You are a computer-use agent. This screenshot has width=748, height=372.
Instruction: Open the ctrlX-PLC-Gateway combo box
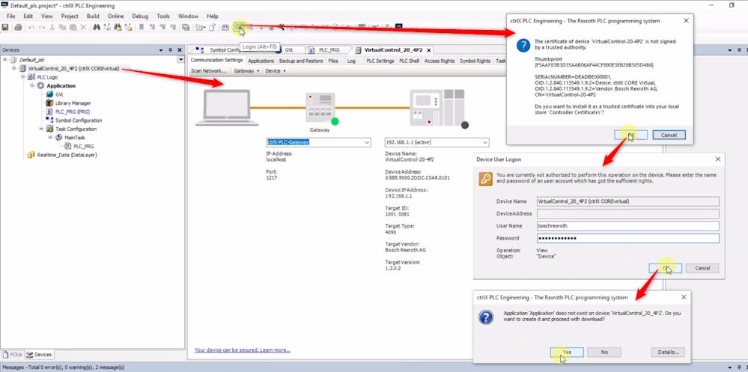(366, 142)
